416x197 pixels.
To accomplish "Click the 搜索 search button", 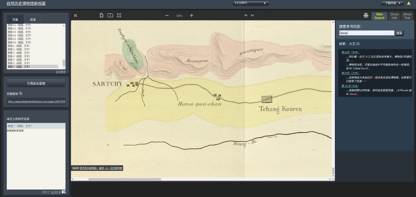I will 399,33.
